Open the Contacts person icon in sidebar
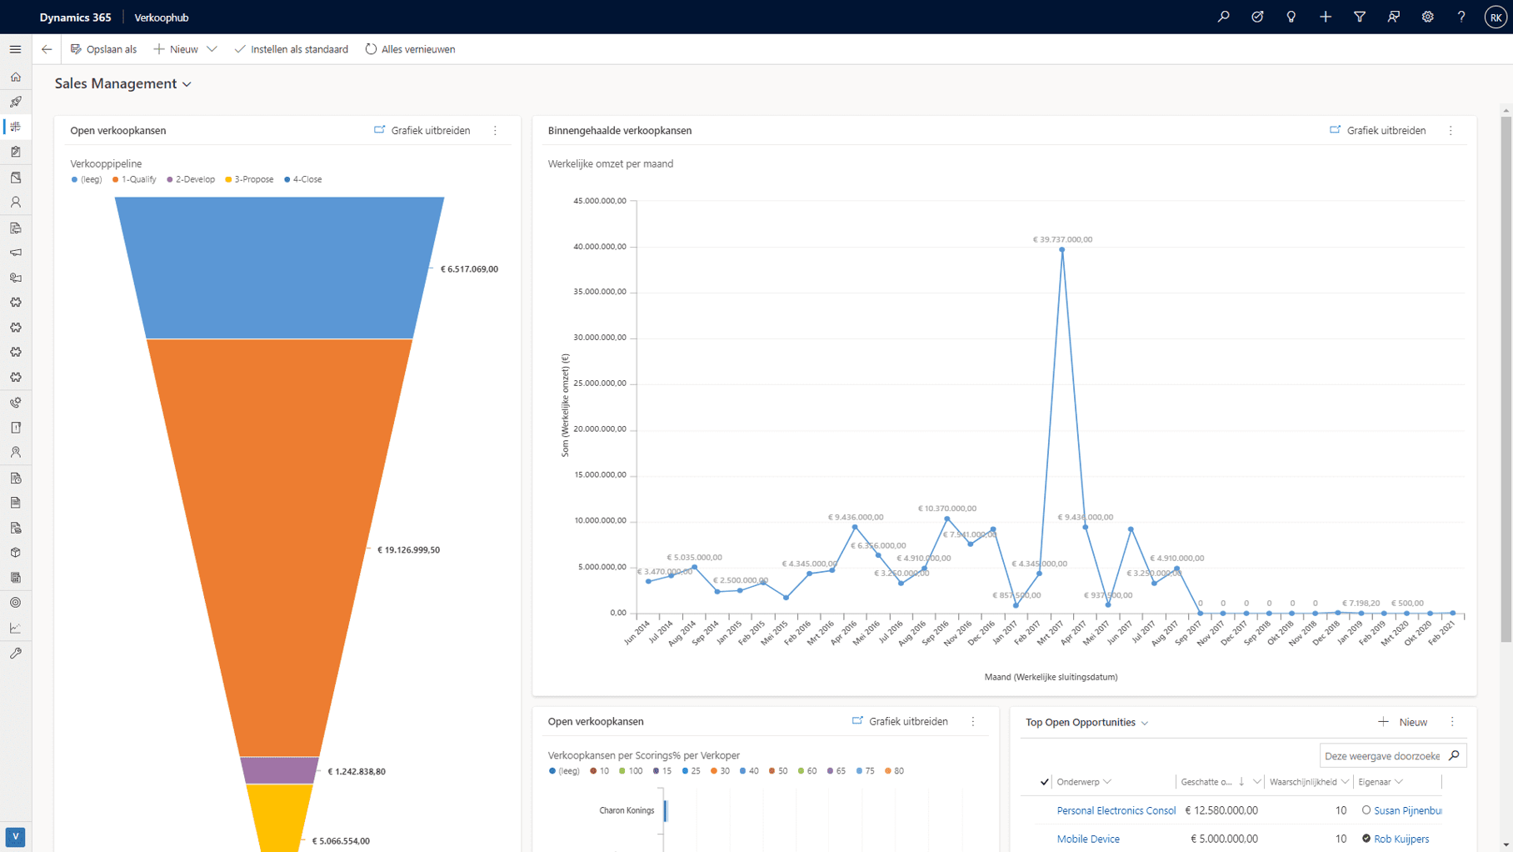The image size is (1513, 852). tap(15, 202)
